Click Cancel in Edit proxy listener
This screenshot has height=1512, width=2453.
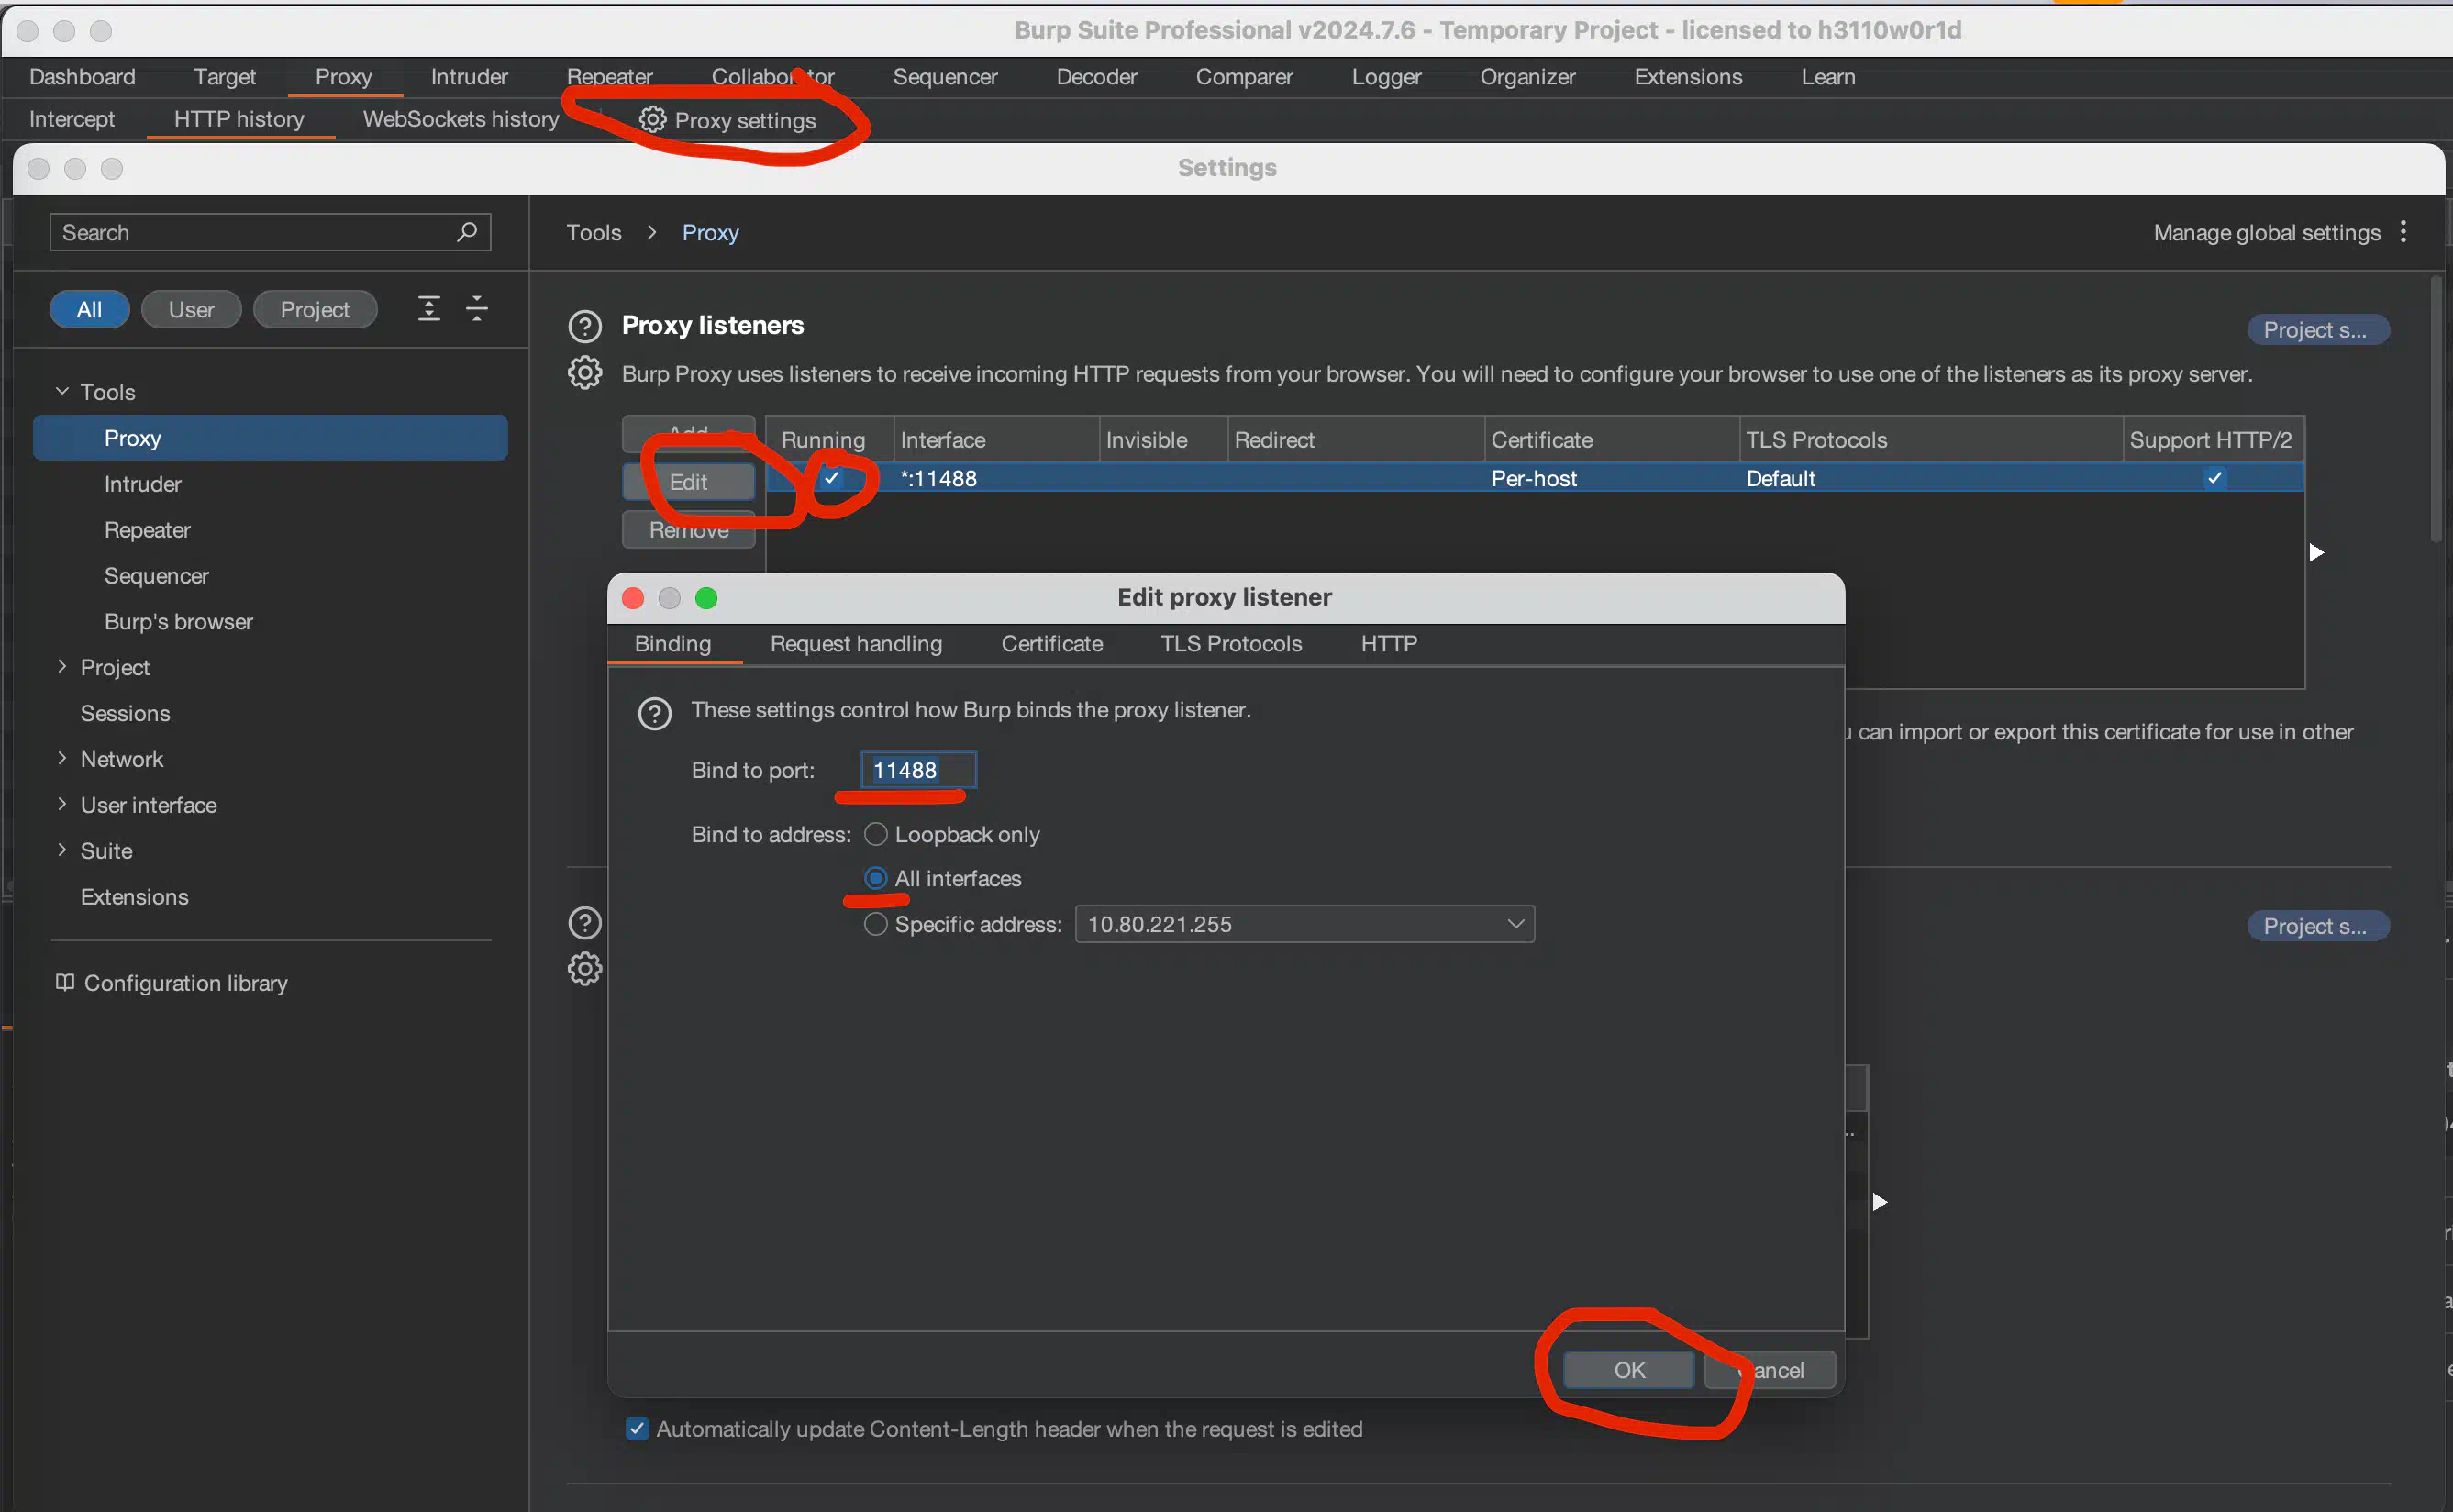(x=1770, y=1370)
